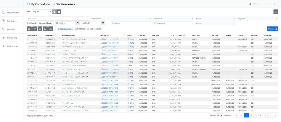Click the Importador input field

click(58, 18)
